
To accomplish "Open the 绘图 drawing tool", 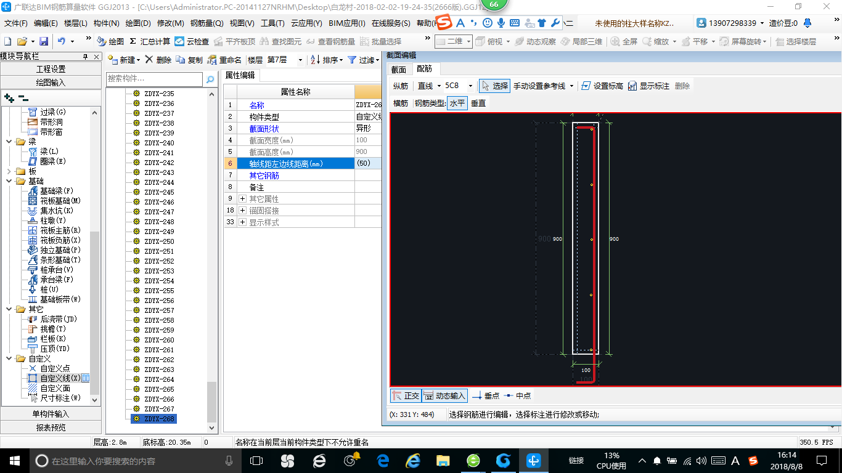I will [x=111, y=41].
